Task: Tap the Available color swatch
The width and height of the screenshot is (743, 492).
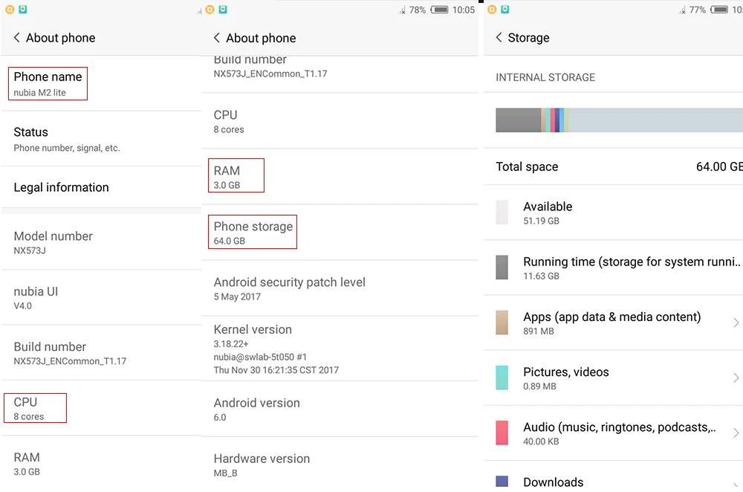Action: point(502,212)
